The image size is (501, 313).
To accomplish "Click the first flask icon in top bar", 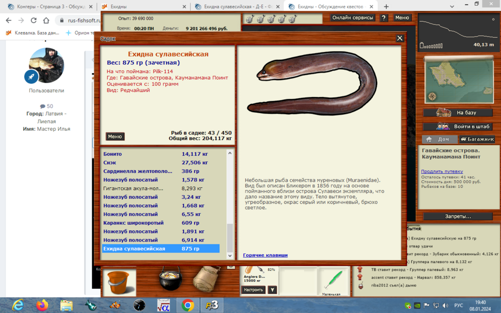I will [x=250, y=19].
